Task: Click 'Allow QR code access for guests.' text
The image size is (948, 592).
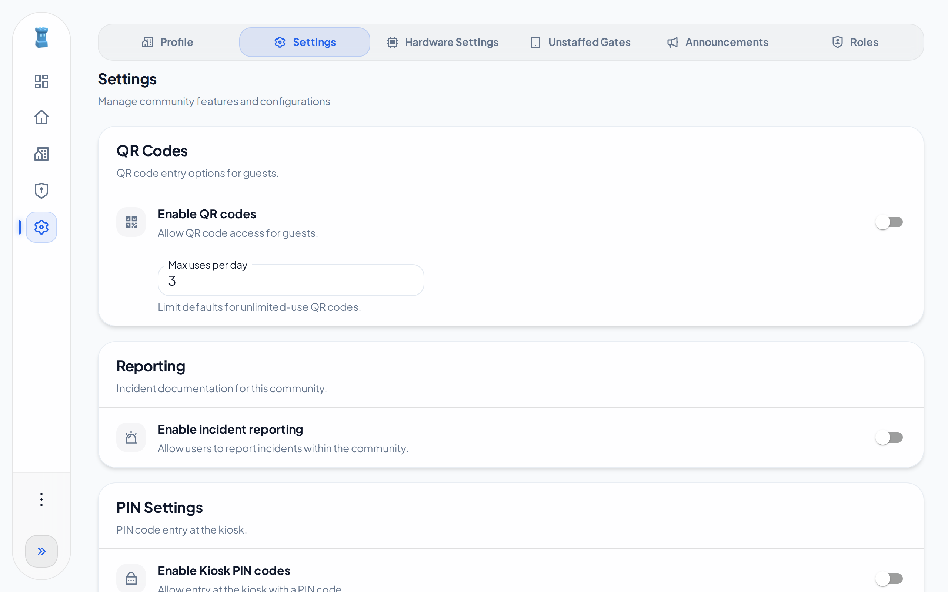Action: (238, 233)
